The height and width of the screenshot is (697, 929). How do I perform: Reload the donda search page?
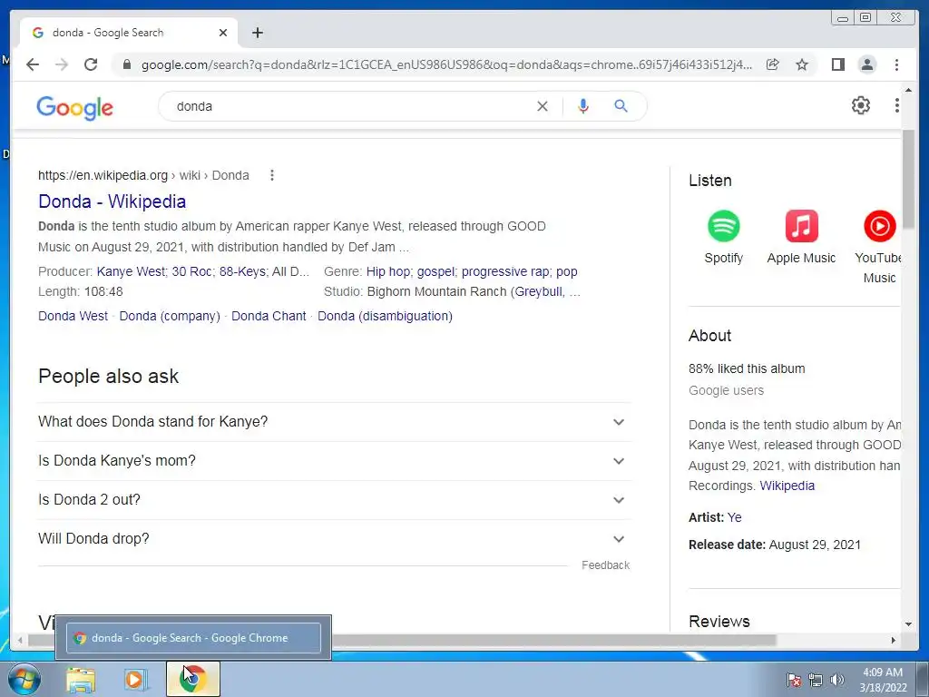(x=91, y=64)
